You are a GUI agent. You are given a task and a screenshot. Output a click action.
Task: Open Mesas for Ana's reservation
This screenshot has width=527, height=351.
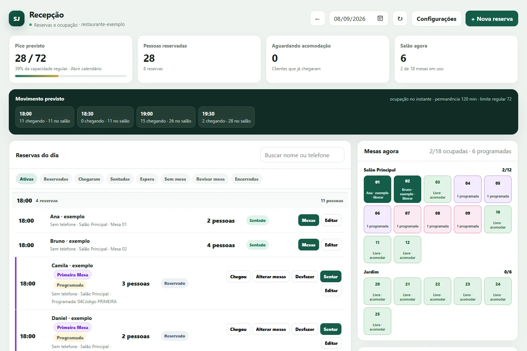pyautogui.click(x=309, y=220)
